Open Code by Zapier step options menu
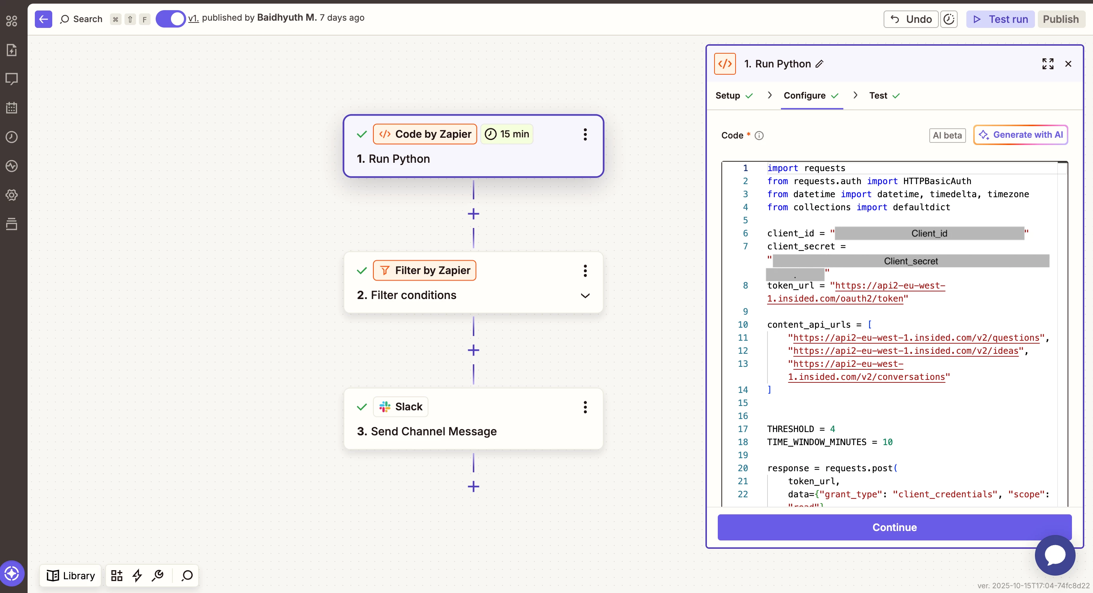 point(585,134)
